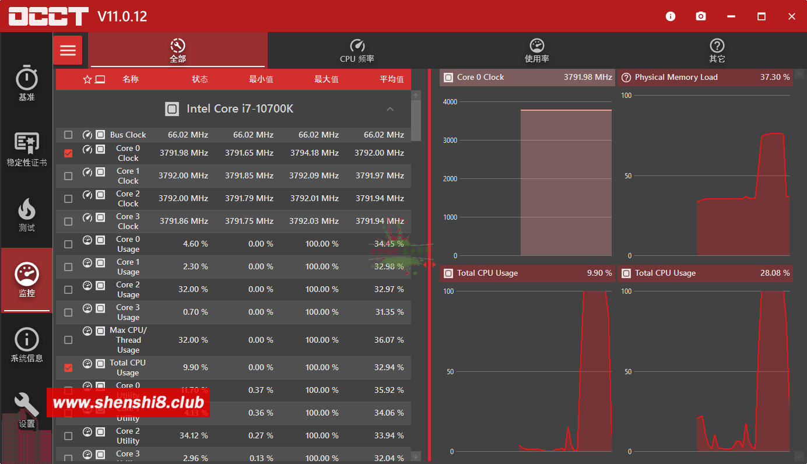Collapse the Intel Core i7-10700K group
The height and width of the screenshot is (464, 807).
390,109
